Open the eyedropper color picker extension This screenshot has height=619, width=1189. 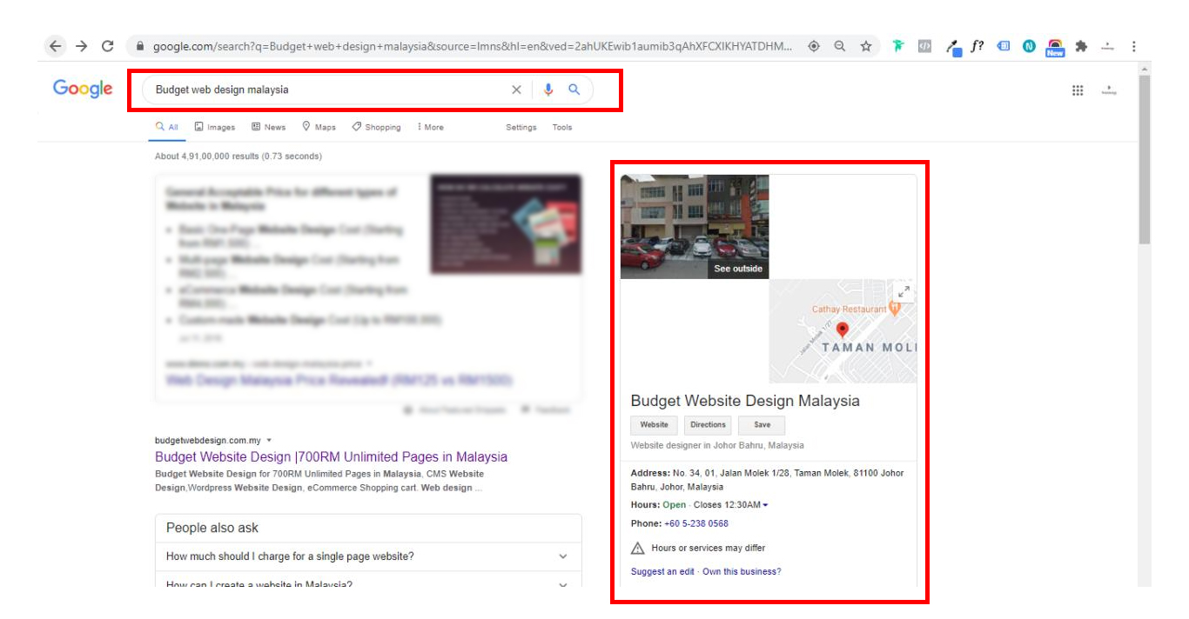click(x=953, y=48)
